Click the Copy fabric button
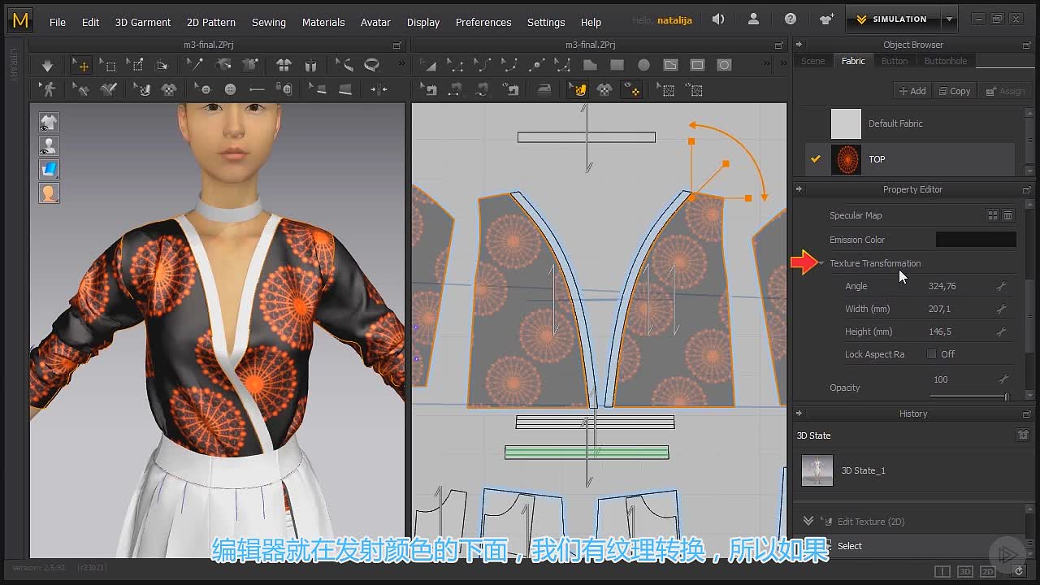Image resolution: width=1040 pixels, height=585 pixels. pyautogui.click(x=954, y=91)
